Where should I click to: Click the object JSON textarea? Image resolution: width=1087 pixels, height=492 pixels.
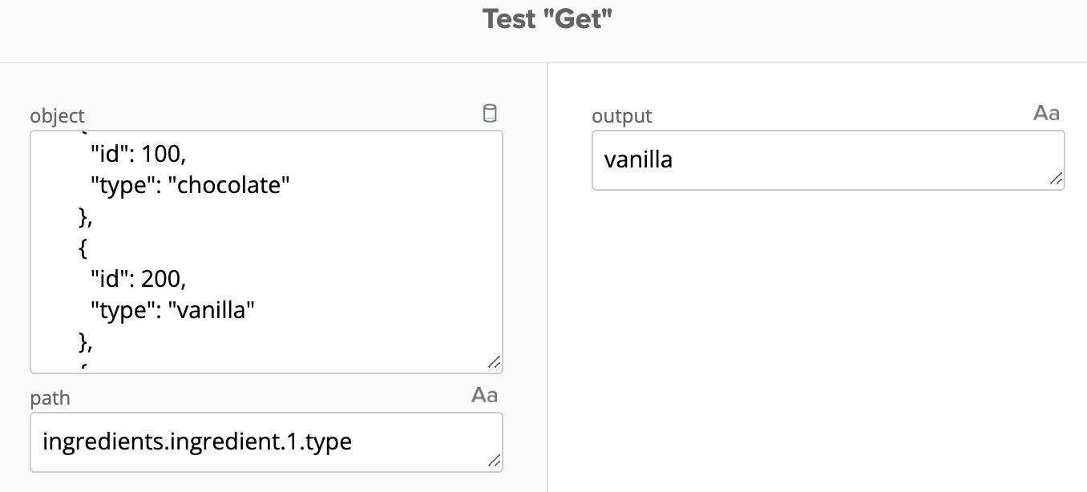[x=265, y=248]
